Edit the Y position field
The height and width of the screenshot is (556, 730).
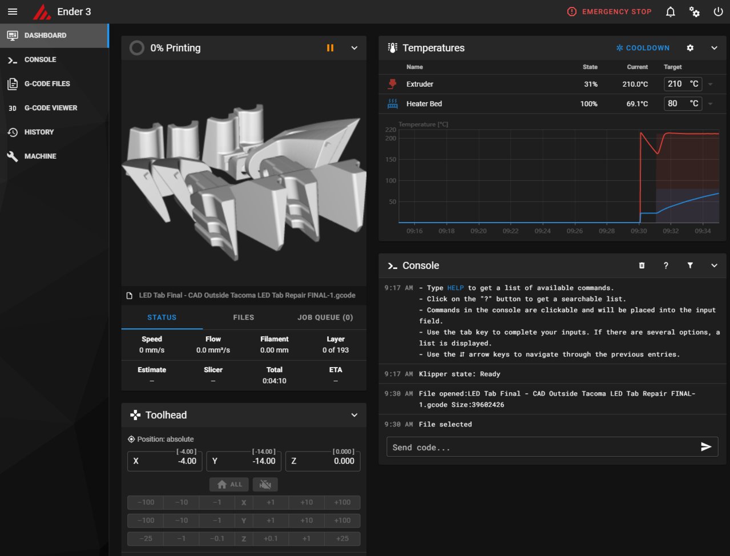pyautogui.click(x=244, y=461)
